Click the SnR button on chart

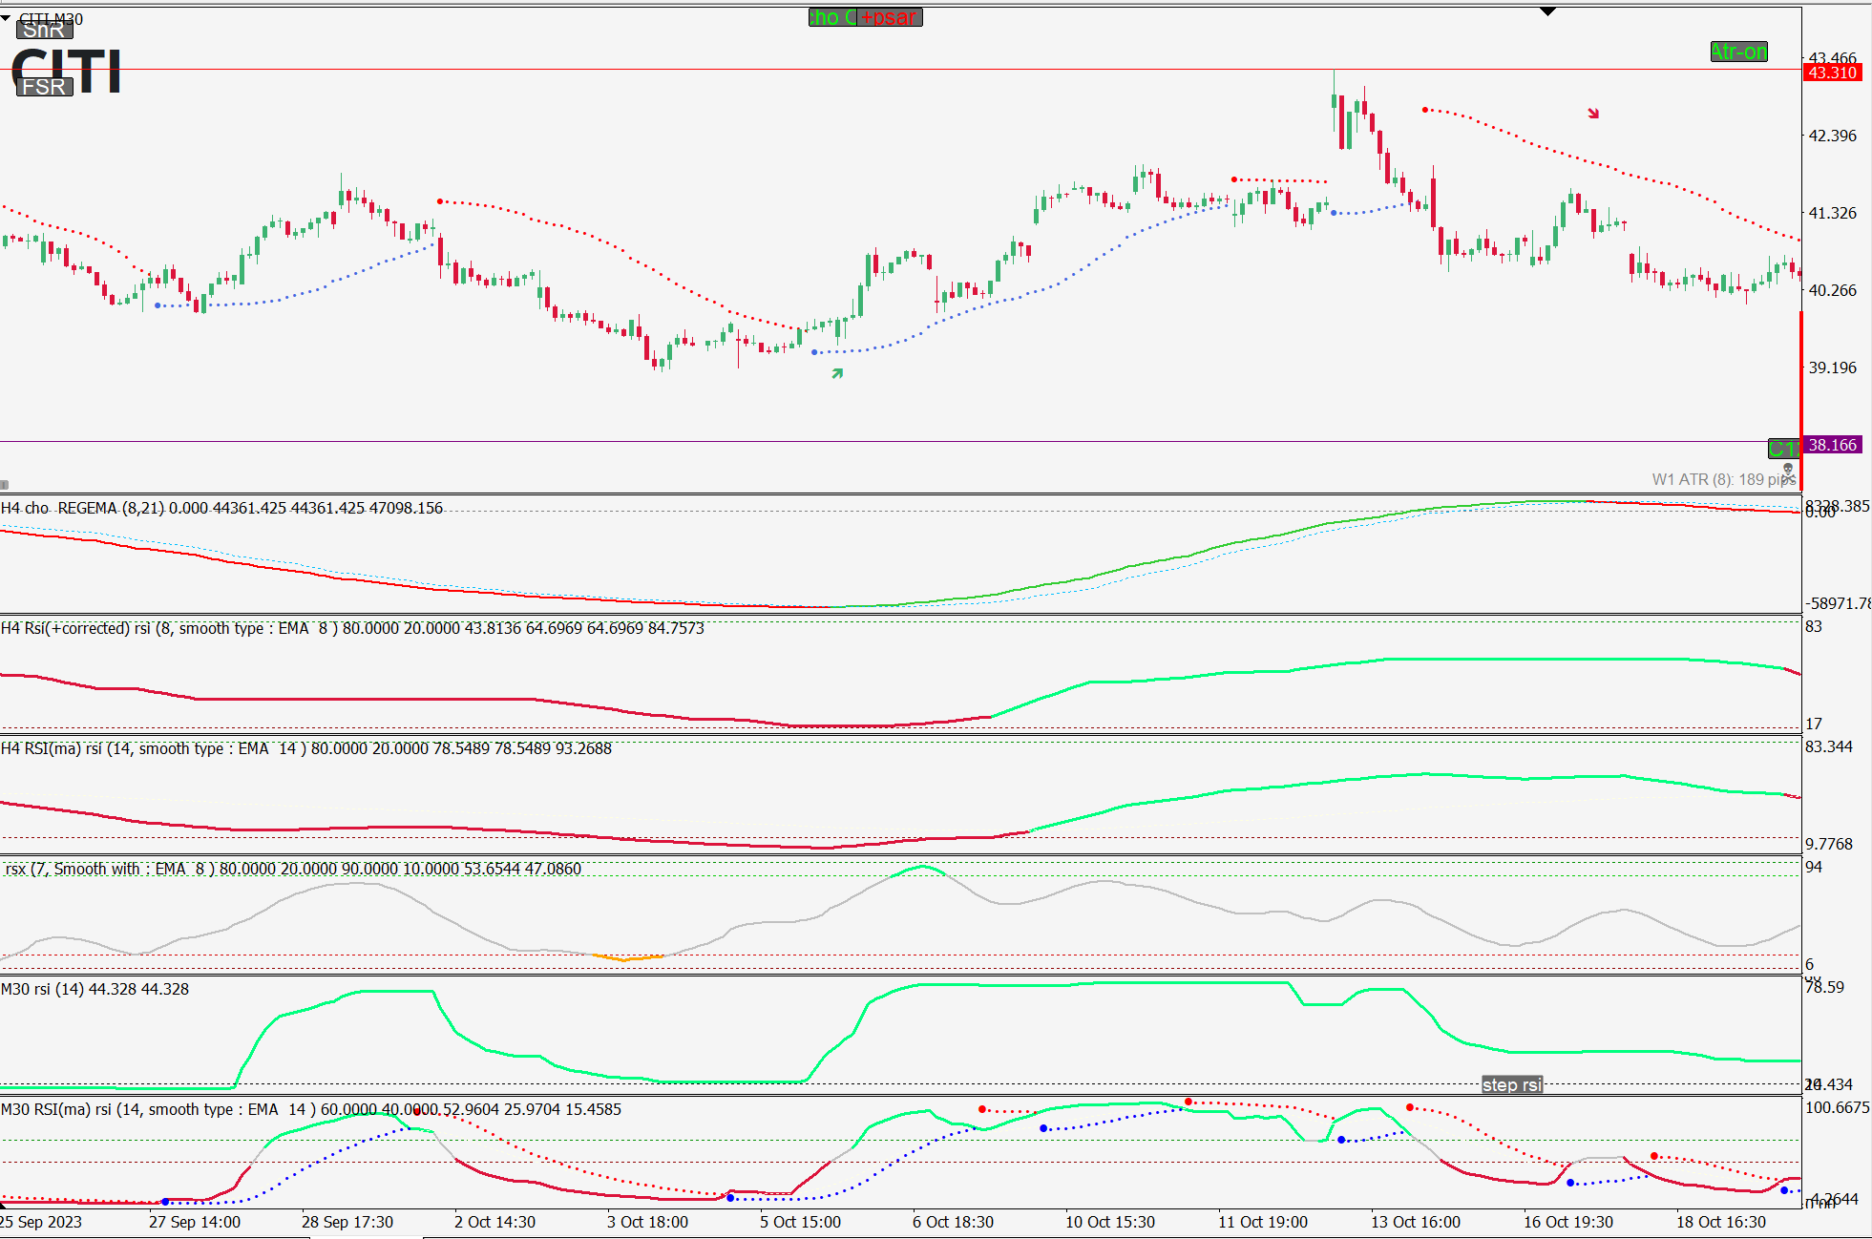(44, 31)
